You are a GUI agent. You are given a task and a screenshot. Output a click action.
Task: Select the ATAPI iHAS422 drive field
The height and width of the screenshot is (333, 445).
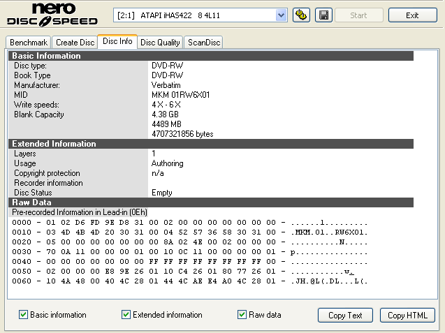click(200, 15)
